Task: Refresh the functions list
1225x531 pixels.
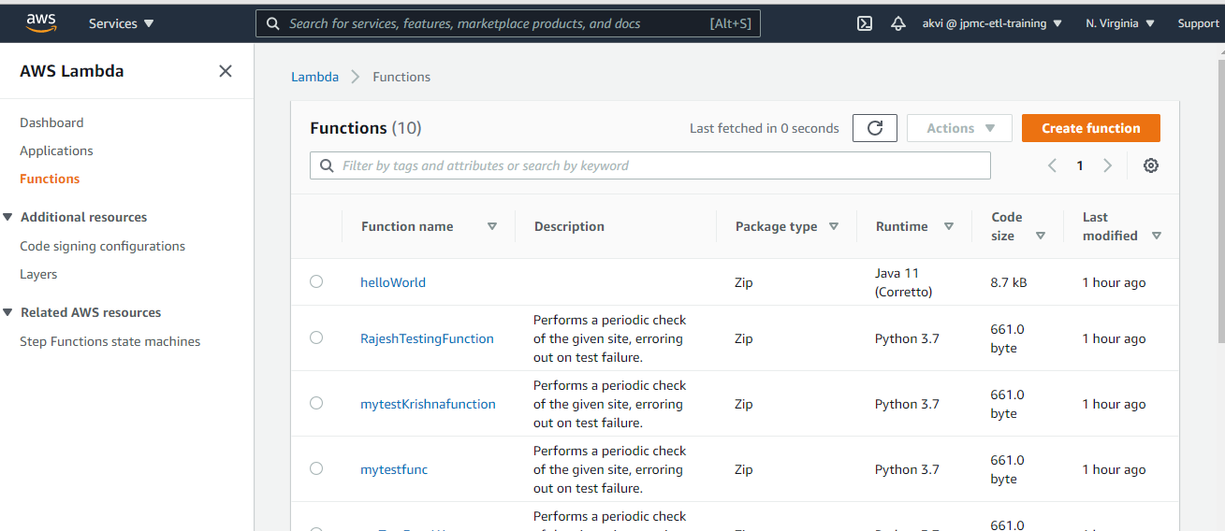Action: (x=875, y=128)
